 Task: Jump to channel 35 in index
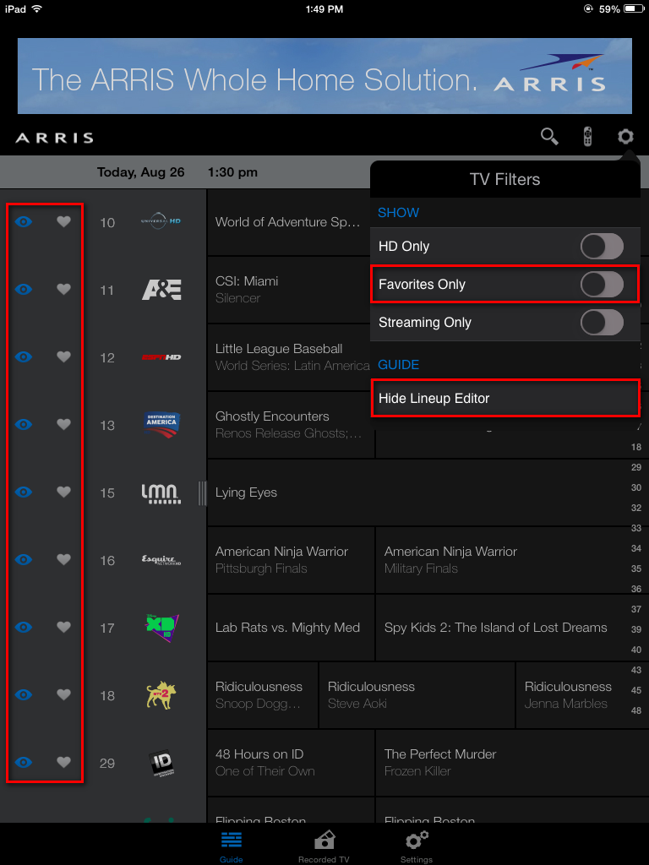tap(636, 569)
